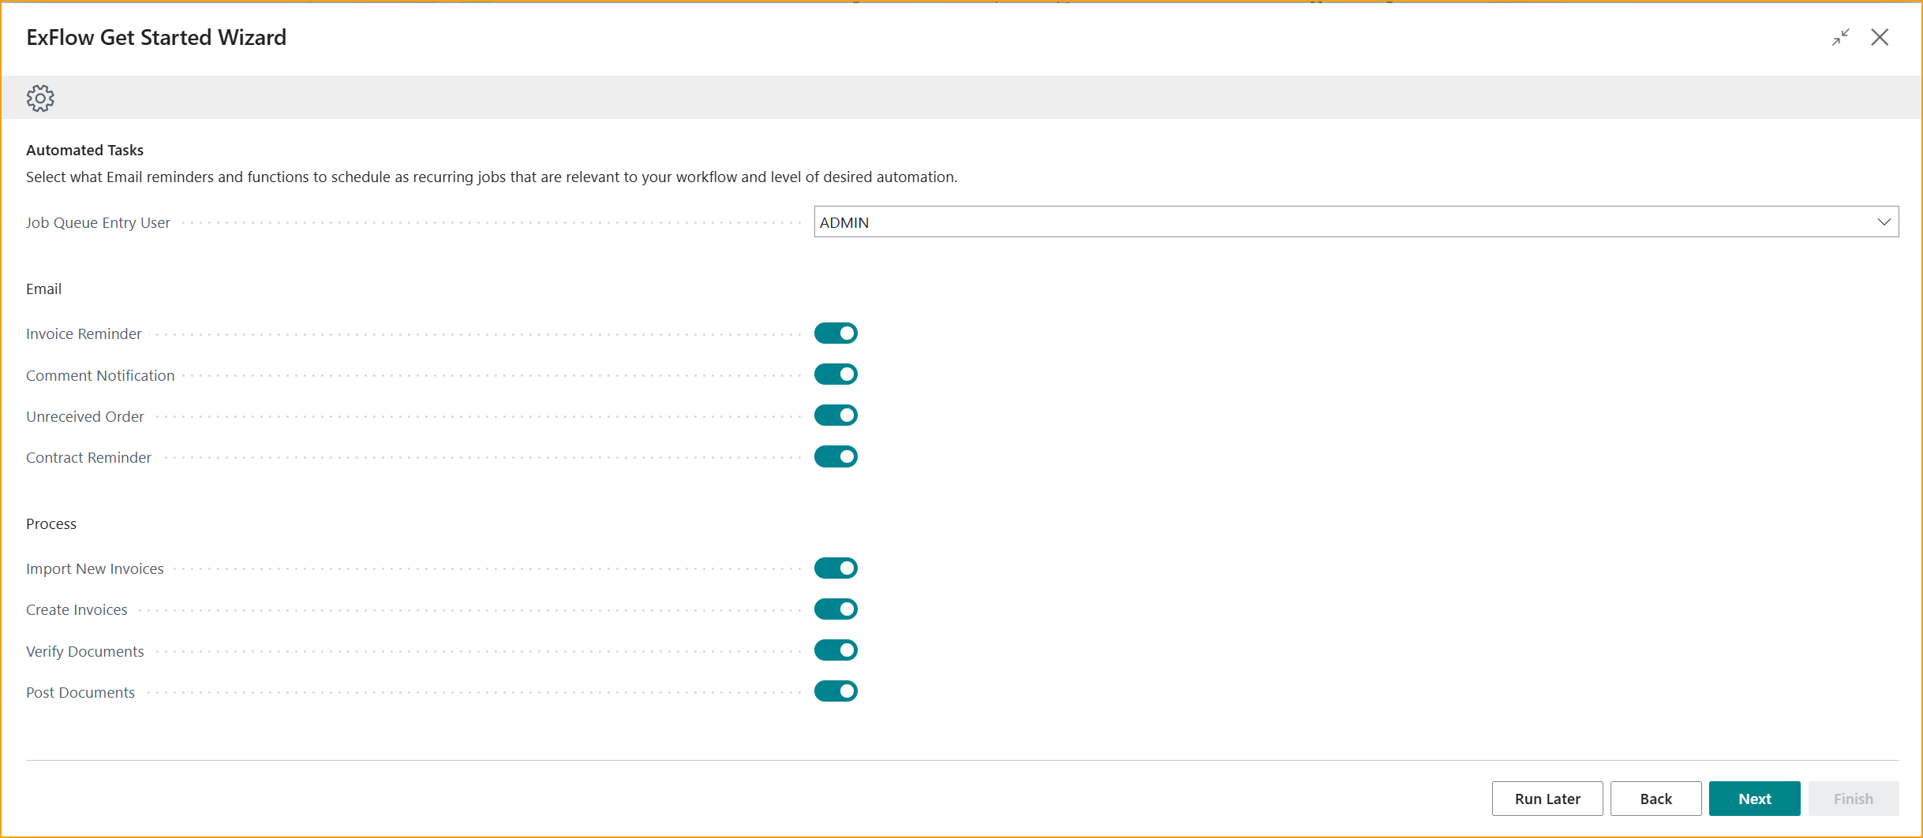The height and width of the screenshot is (838, 1923).
Task: Proceed by clicking Next
Action: 1753,798
